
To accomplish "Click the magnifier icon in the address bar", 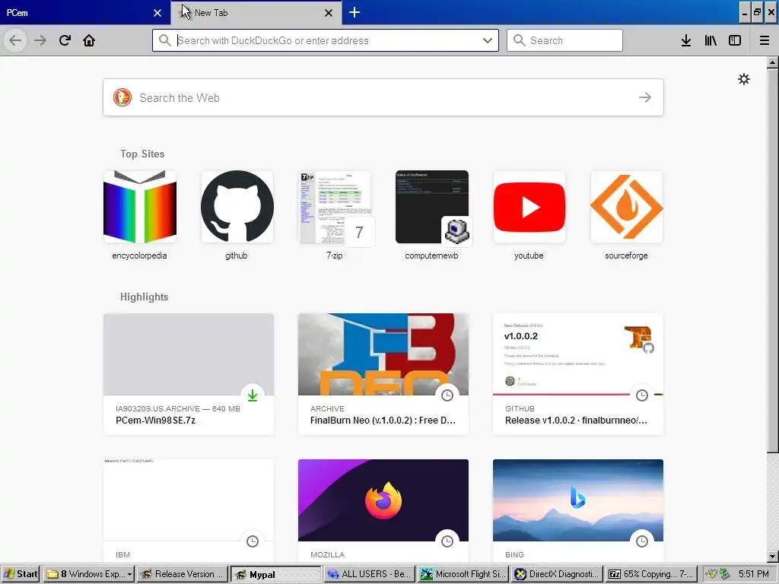I will pyautogui.click(x=165, y=40).
